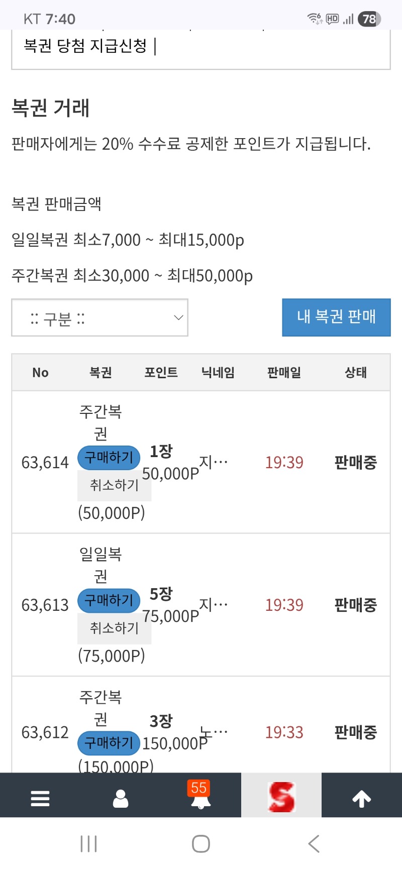Expand the 구분 category dropdown
Screen dimensions: 402x871
click(x=99, y=318)
